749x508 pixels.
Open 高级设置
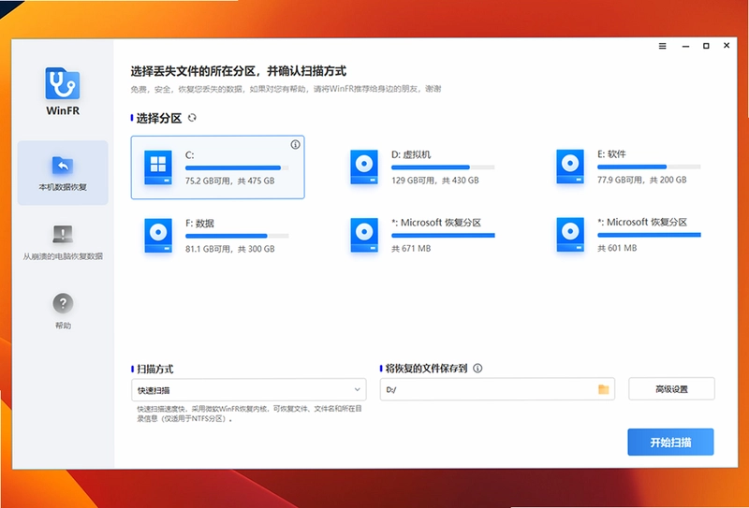coord(671,389)
